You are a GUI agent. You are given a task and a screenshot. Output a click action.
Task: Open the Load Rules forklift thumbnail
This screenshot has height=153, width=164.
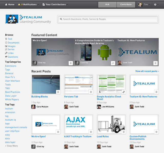click(111, 124)
